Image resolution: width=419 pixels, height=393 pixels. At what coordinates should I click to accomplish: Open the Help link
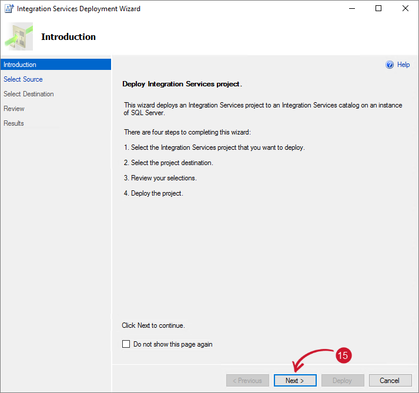pos(403,65)
